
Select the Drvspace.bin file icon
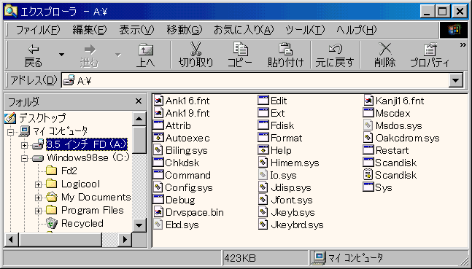coord(158,212)
